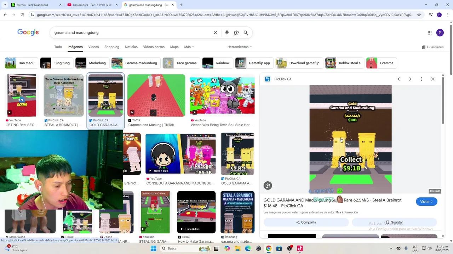Expand the Herramientas dropdown

240,47
